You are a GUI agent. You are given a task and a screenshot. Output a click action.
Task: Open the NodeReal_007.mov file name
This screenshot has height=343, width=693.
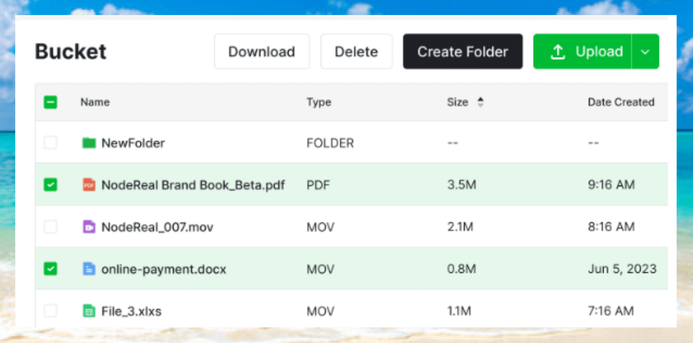pyautogui.click(x=157, y=227)
